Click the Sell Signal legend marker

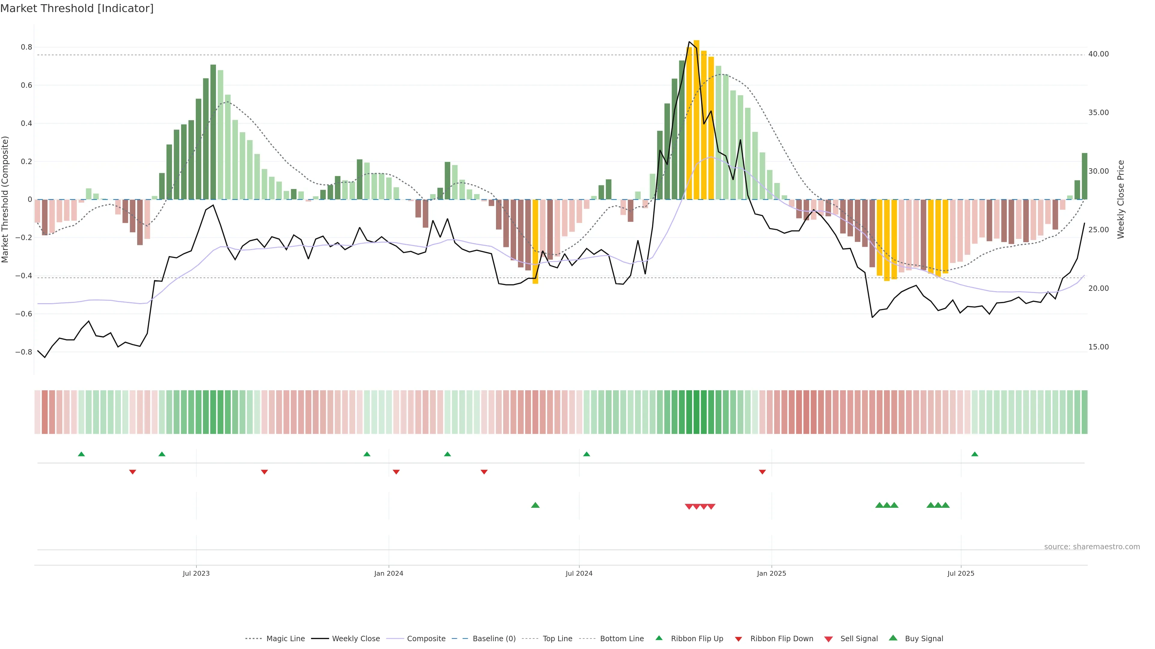[x=829, y=639]
